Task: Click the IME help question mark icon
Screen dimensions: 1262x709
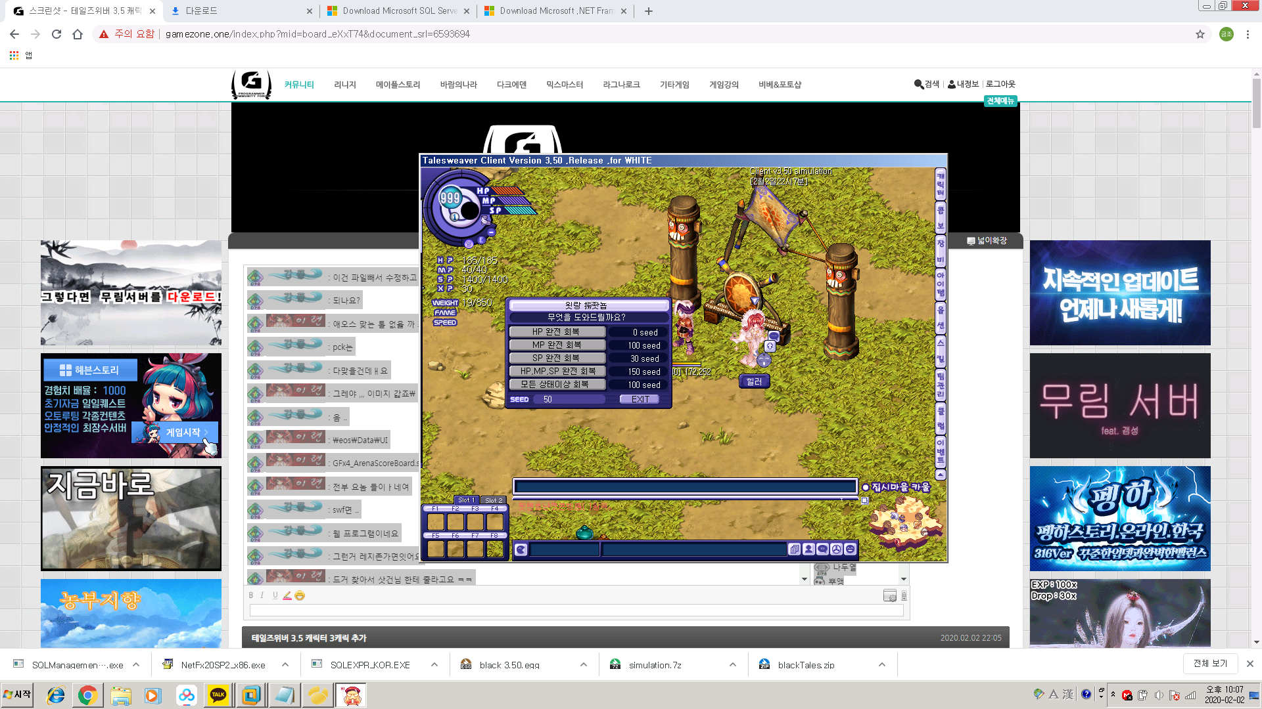Action: pyautogui.click(x=1086, y=694)
